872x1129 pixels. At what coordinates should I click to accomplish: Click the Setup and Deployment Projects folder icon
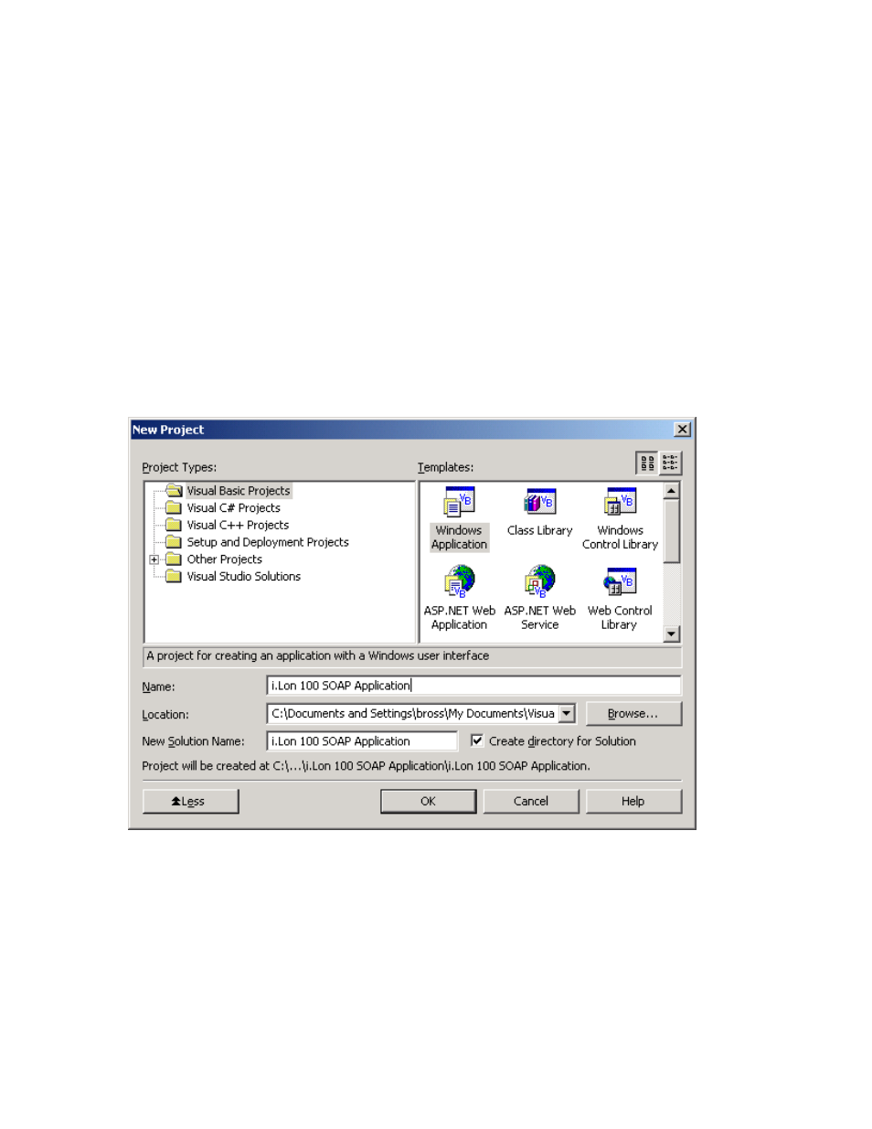pos(174,542)
